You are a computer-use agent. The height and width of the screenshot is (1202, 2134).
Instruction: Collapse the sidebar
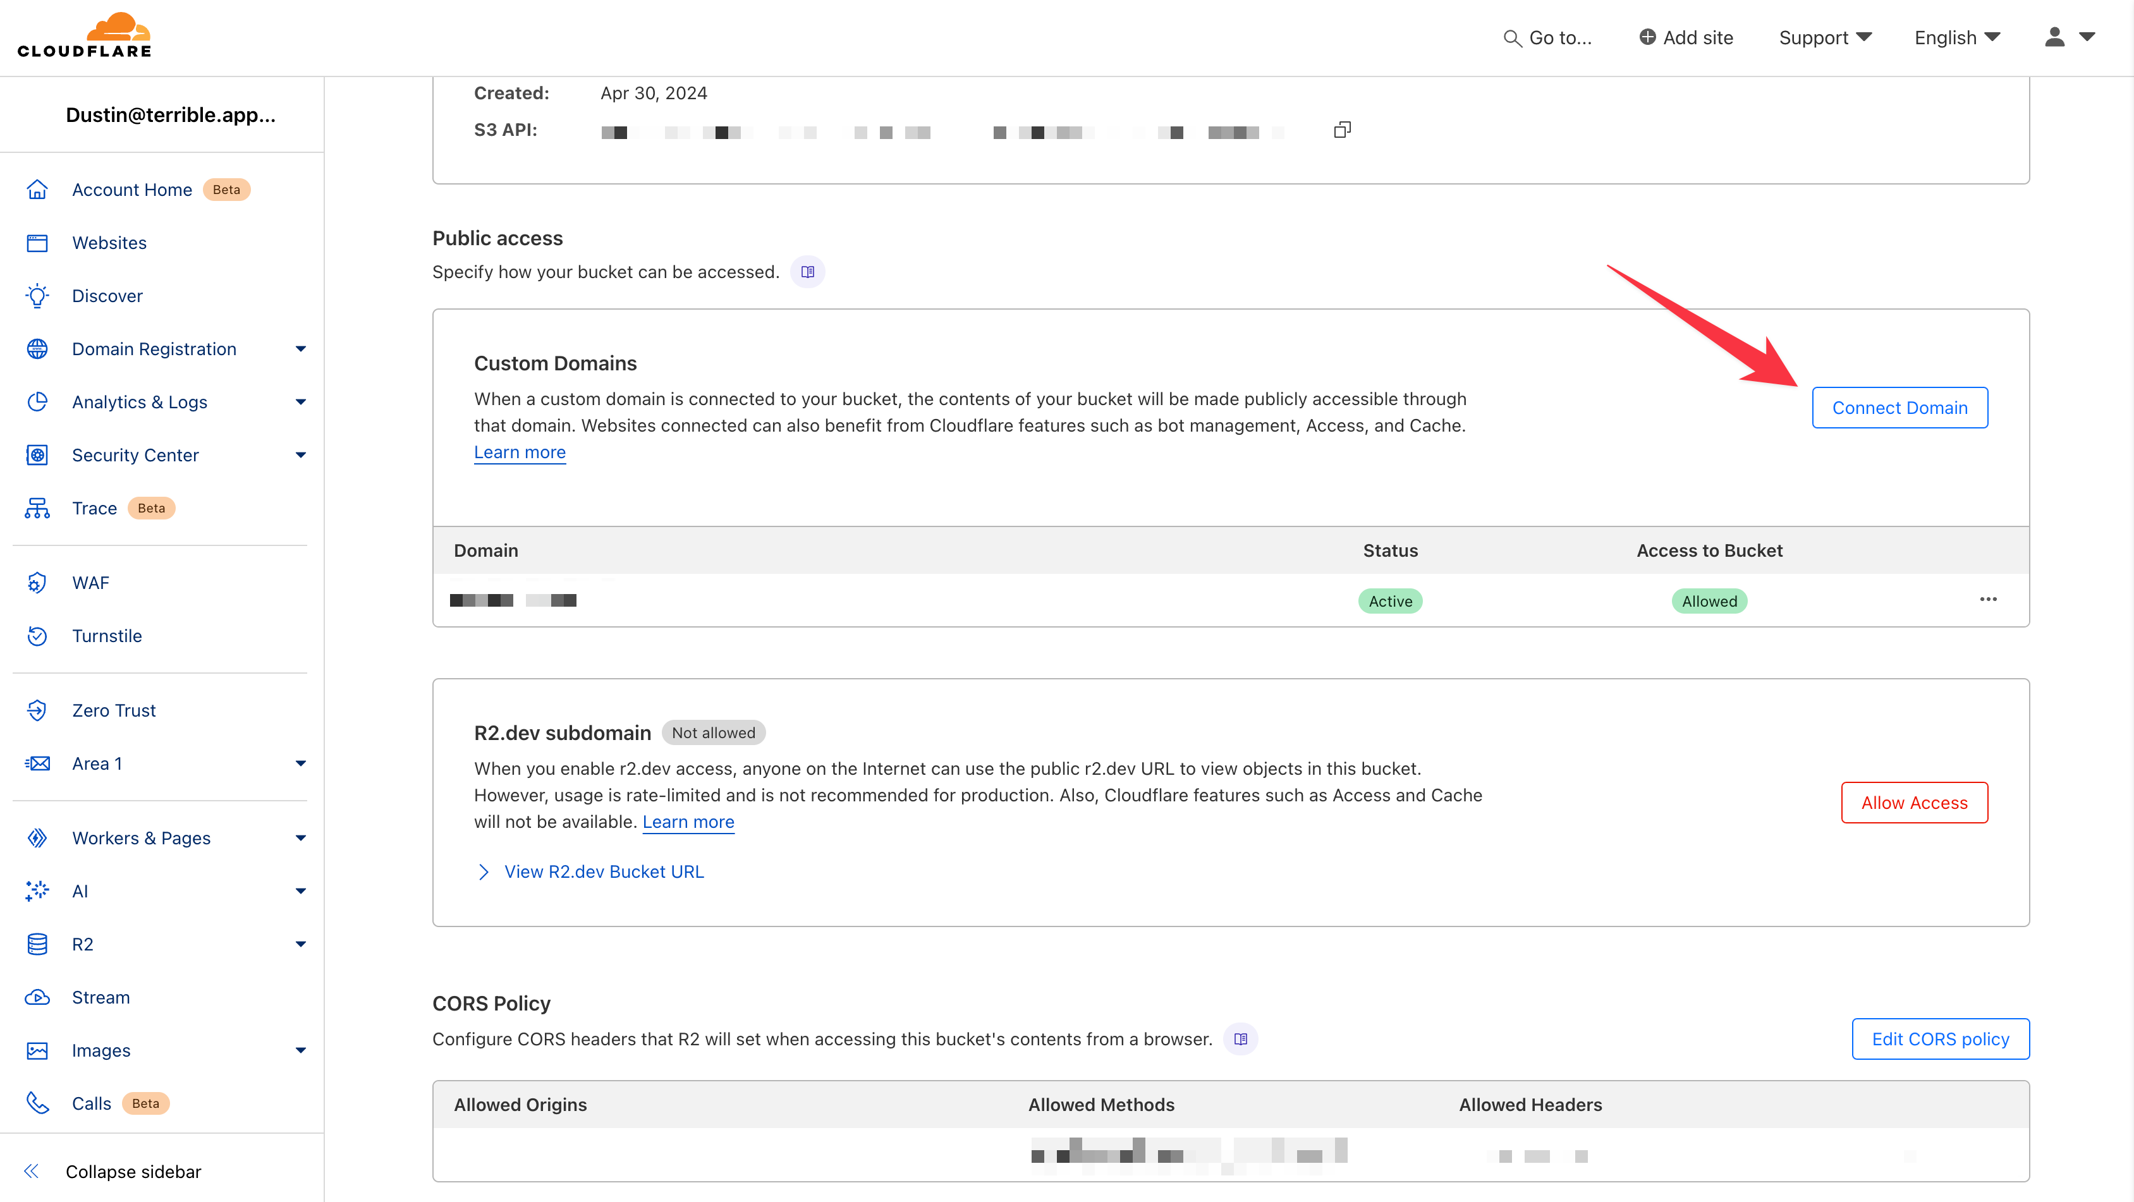pyautogui.click(x=113, y=1170)
